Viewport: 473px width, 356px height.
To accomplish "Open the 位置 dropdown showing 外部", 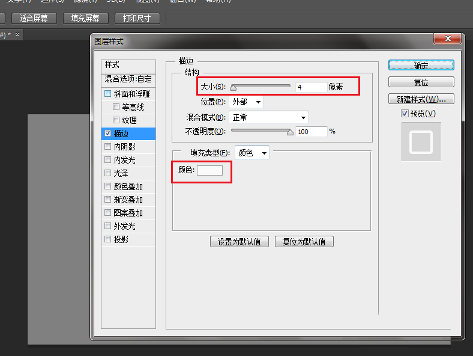I will 246,102.
